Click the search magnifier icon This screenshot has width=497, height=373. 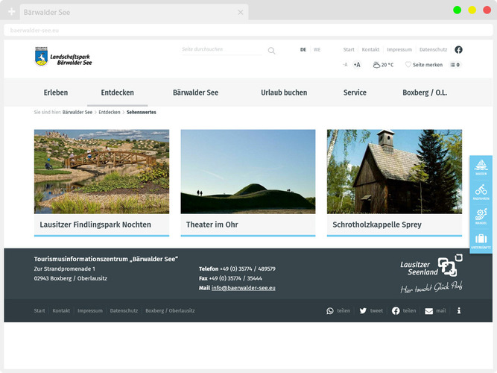click(x=271, y=51)
